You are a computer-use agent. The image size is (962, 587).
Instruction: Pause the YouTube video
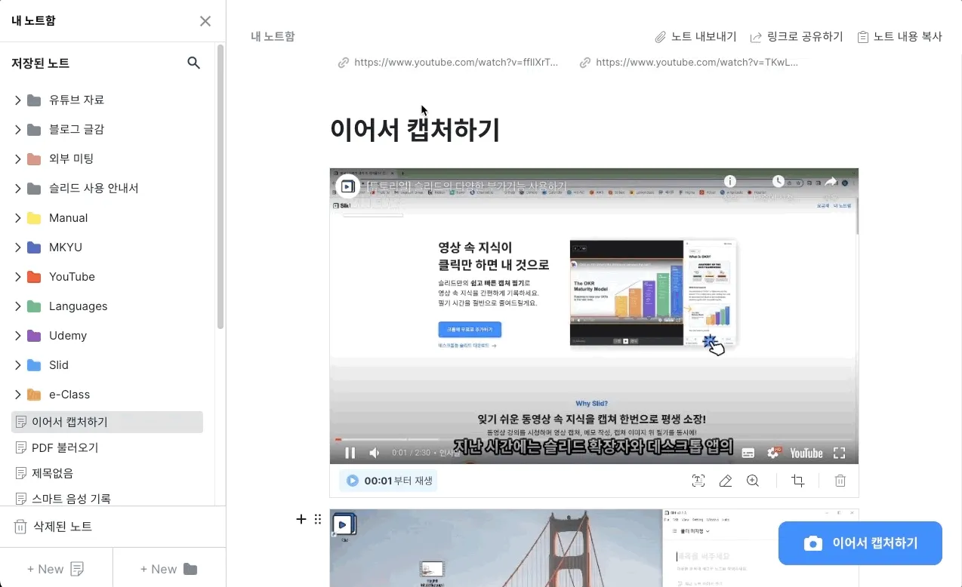point(350,453)
